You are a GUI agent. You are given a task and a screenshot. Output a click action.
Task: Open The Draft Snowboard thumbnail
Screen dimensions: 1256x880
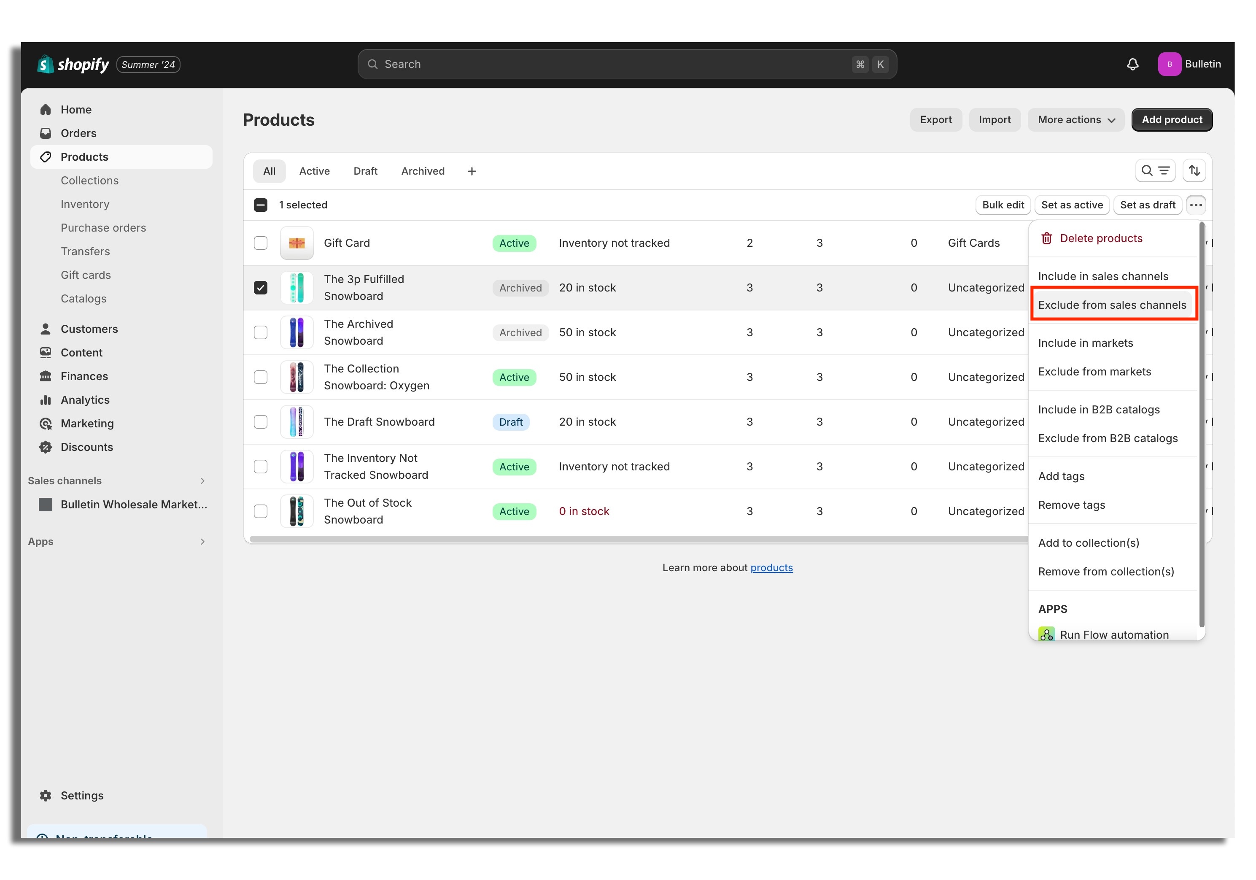click(x=296, y=422)
